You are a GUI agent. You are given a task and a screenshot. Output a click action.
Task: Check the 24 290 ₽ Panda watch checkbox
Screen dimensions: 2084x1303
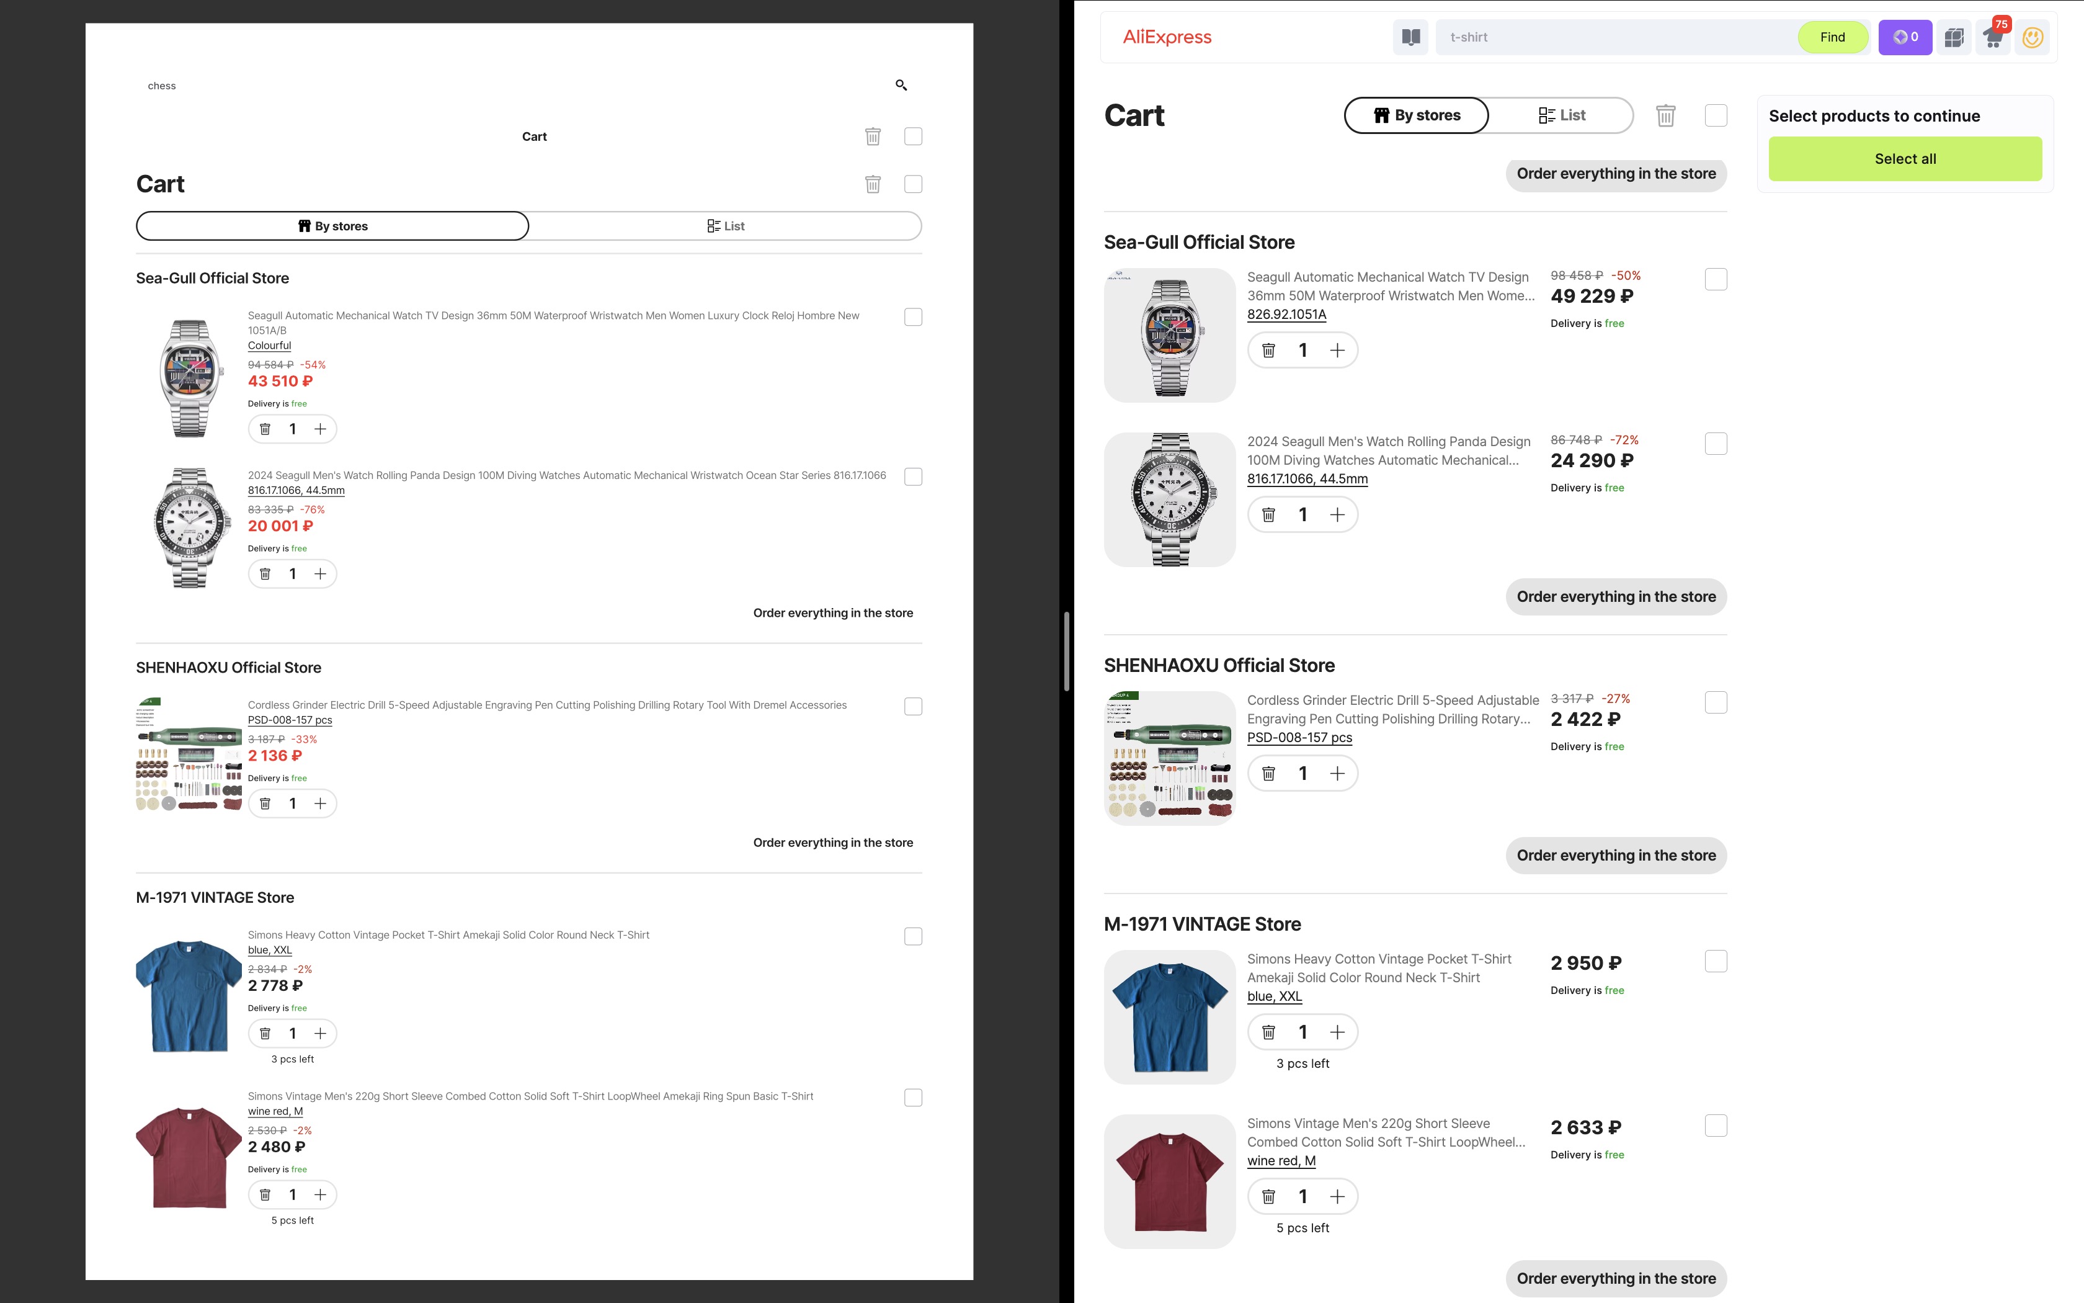tap(1716, 444)
